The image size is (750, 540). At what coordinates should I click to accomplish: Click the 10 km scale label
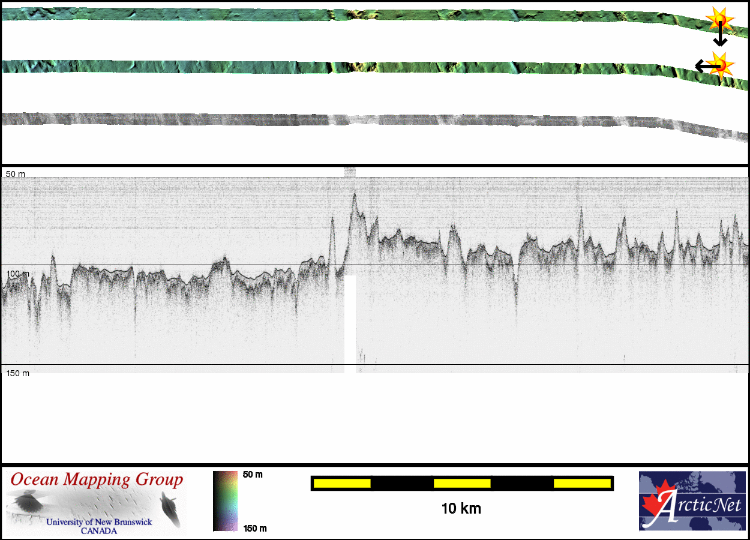pos(461,509)
